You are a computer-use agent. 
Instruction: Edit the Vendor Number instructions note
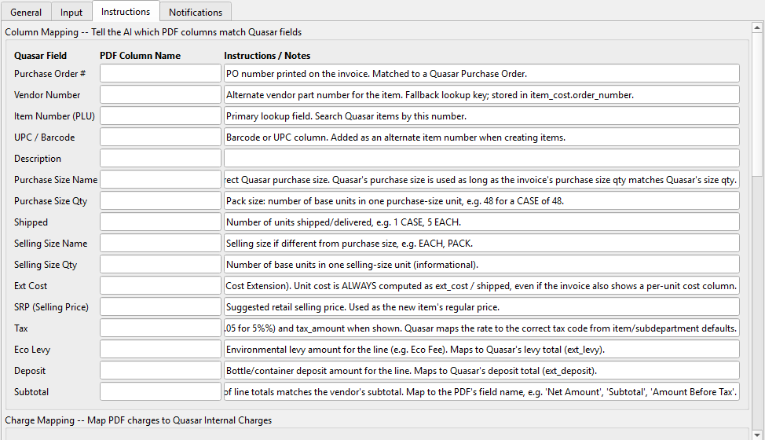481,94
